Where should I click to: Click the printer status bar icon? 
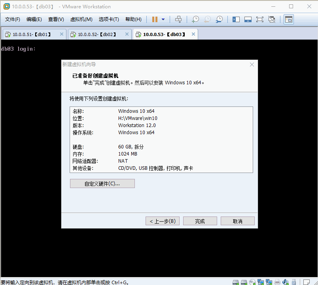point(277,282)
